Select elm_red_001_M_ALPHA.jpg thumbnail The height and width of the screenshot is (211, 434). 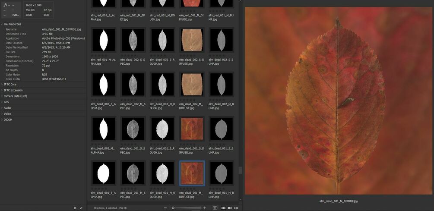[104, 40]
